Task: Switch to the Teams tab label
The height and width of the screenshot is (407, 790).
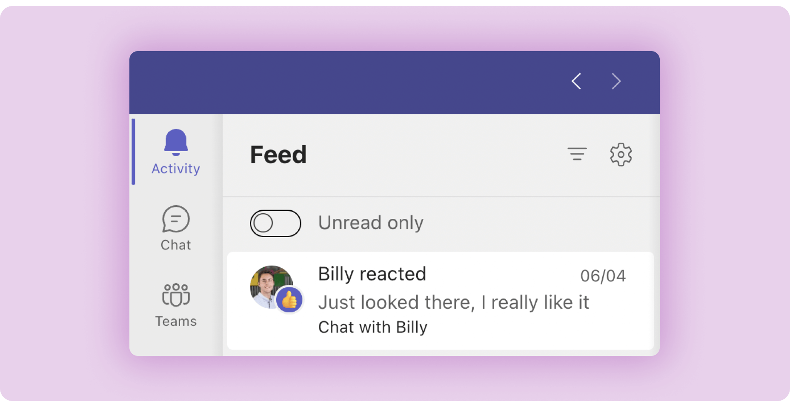Action: [x=176, y=321]
